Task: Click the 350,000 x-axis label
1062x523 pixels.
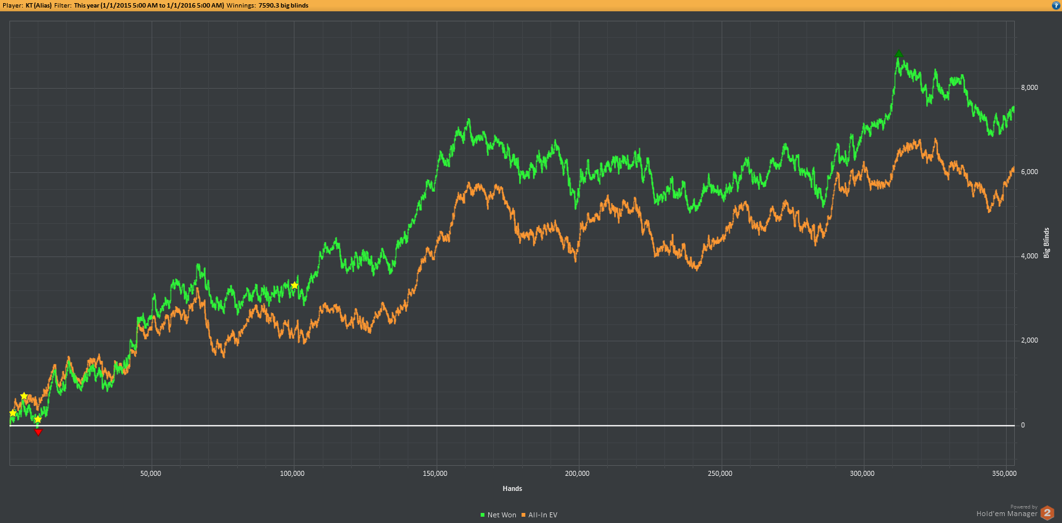Action: pos(1004,473)
